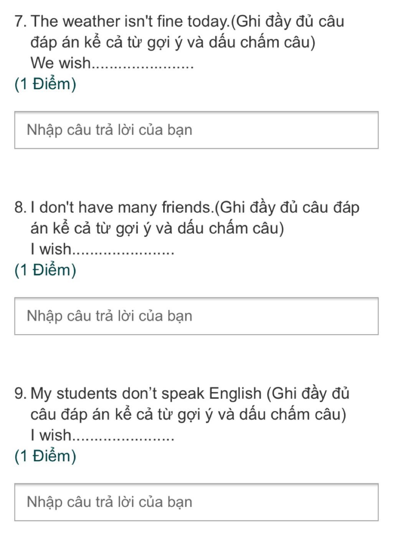Click the "We wish" prompt text
Screen dimensions: 393x555
[61, 63]
